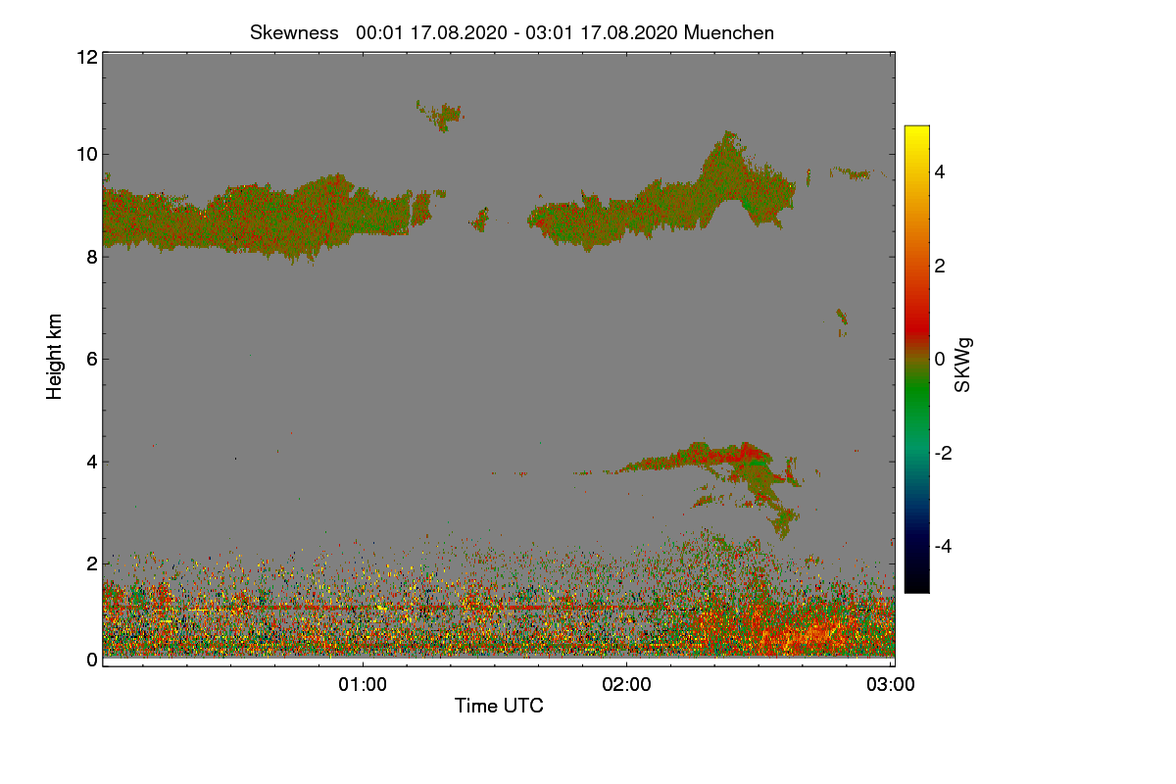Click the 4 km height tick label

pyautogui.click(x=91, y=462)
